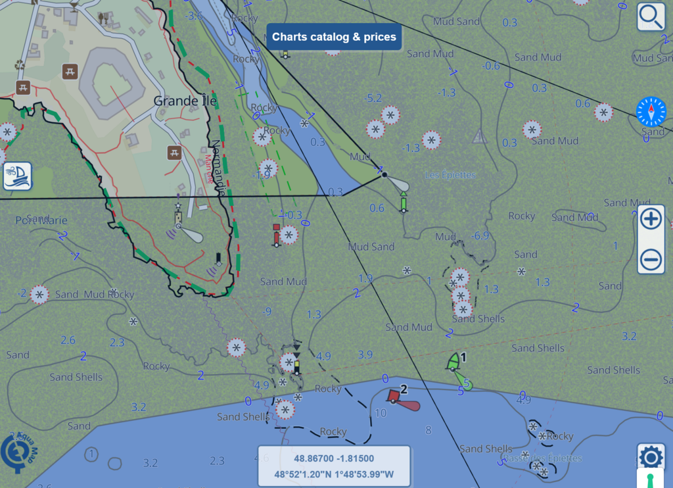The width and height of the screenshot is (673, 488).
Task: Tap the Aqua Map logo icon
Action: [19, 452]
